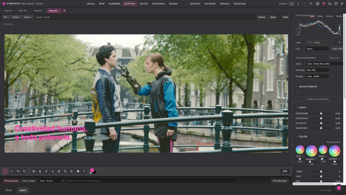346x195 pixels.
Task: Select the paint bucket fill tool
Action: click(18, 171)
